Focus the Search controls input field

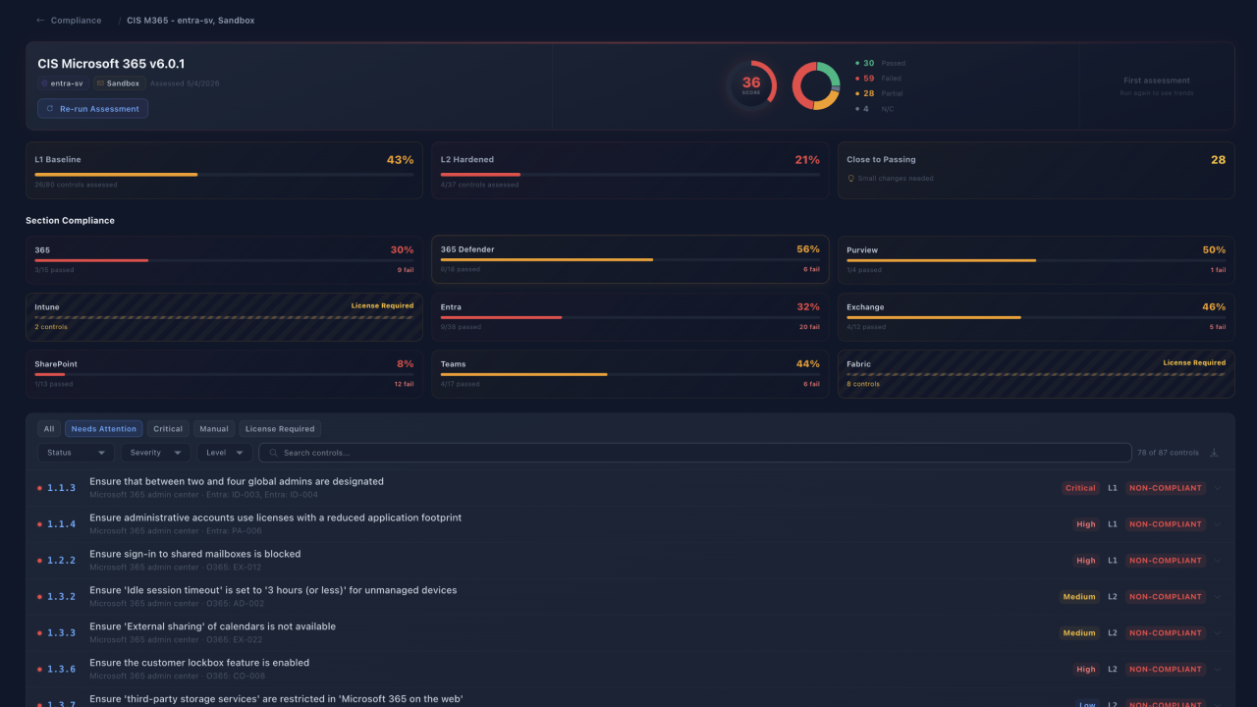[x=695, y=453]
